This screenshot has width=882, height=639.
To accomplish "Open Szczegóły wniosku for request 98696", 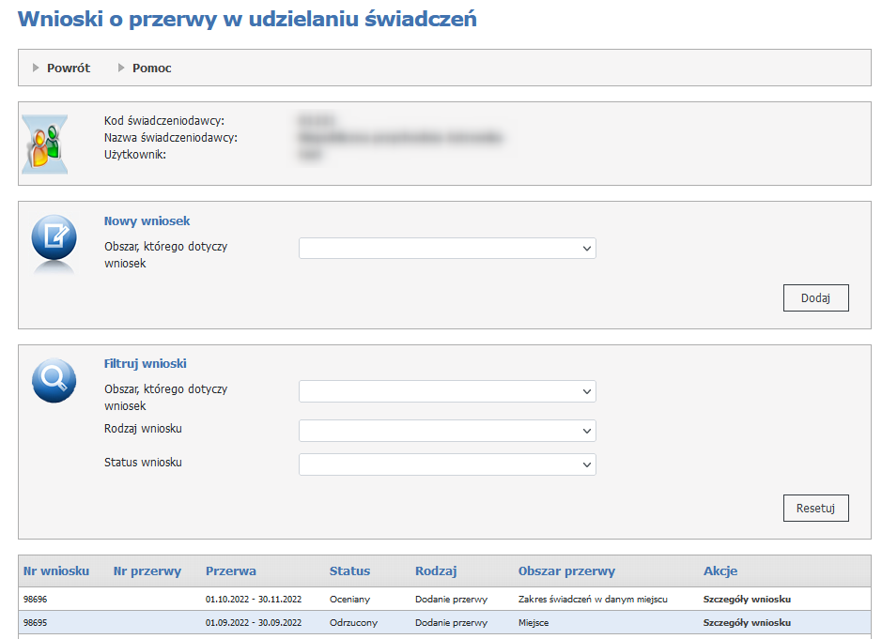I will [747, 599].
